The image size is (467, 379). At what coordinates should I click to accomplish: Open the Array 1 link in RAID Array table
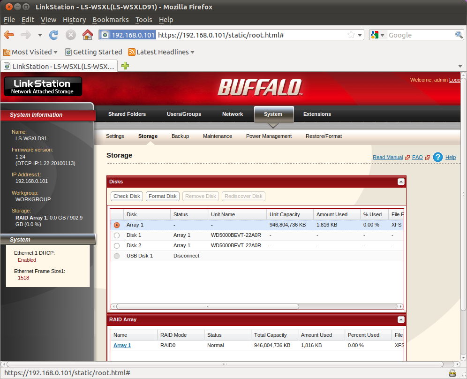[122, 345]
